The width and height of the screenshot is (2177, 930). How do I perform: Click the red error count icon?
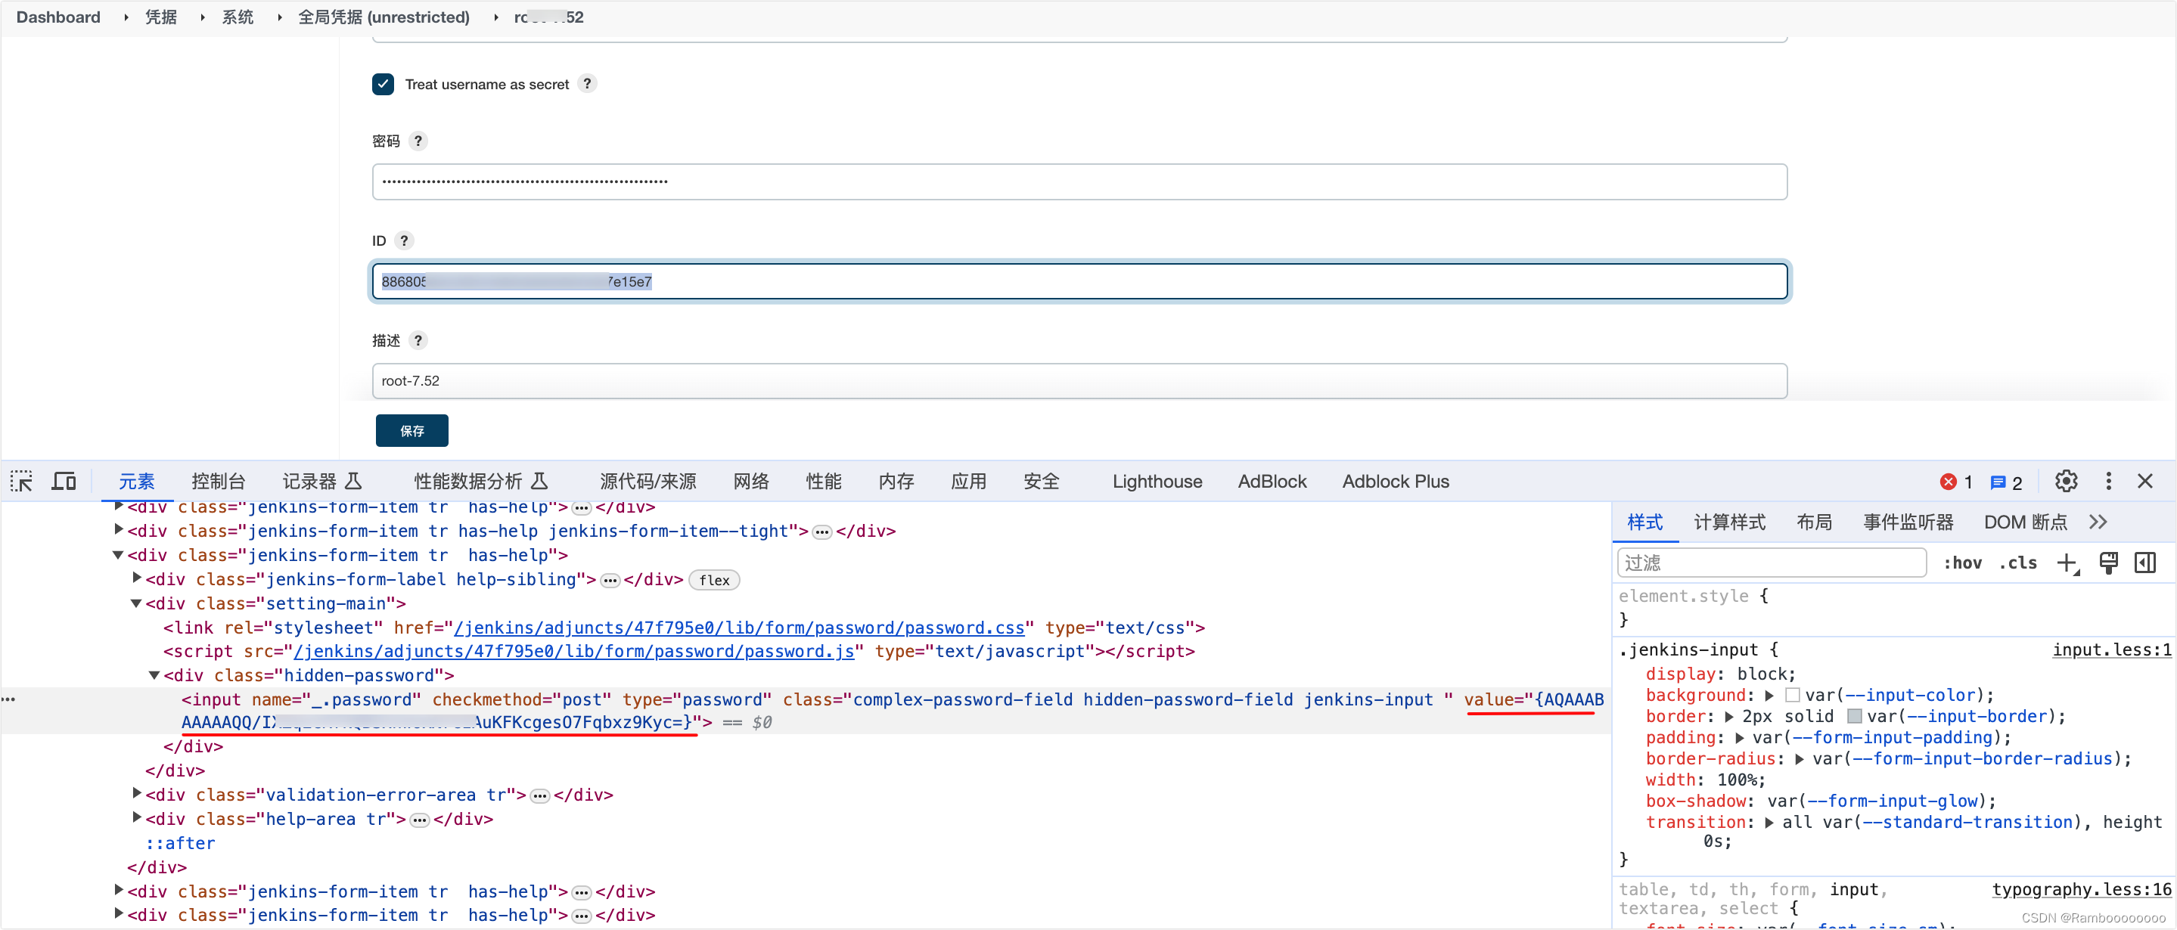click(1948, 482)
